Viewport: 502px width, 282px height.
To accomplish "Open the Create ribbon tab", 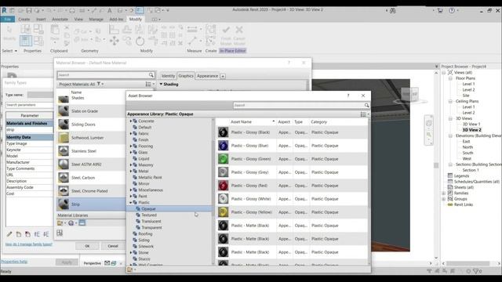I will point(24,19).
